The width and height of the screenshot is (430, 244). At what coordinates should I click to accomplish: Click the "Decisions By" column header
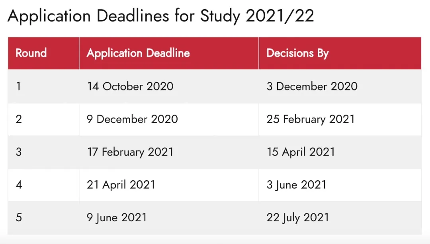pos(297,53)
